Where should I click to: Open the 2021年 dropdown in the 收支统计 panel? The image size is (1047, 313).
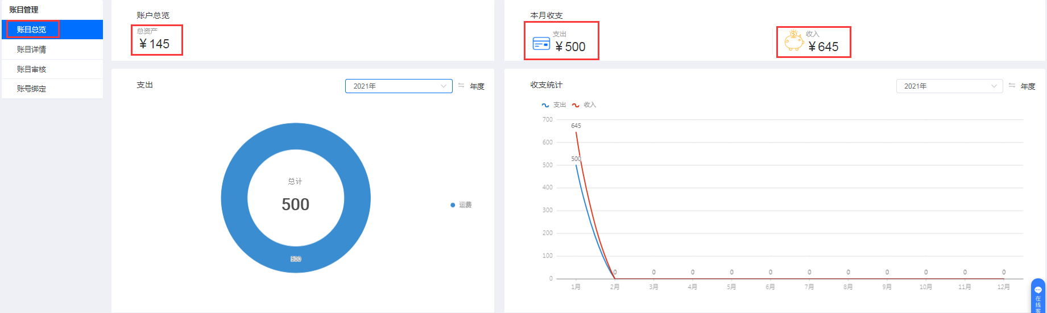click(x=949, y=86)
